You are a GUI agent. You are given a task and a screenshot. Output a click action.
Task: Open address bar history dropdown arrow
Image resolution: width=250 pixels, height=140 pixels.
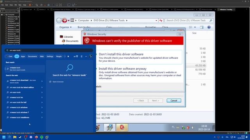click(156, 20)
